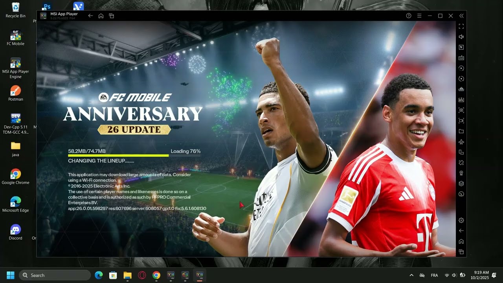Click the 58.2MB/74.7MB download size text
This screenshot has width=503, height=283.
point(87,151)
